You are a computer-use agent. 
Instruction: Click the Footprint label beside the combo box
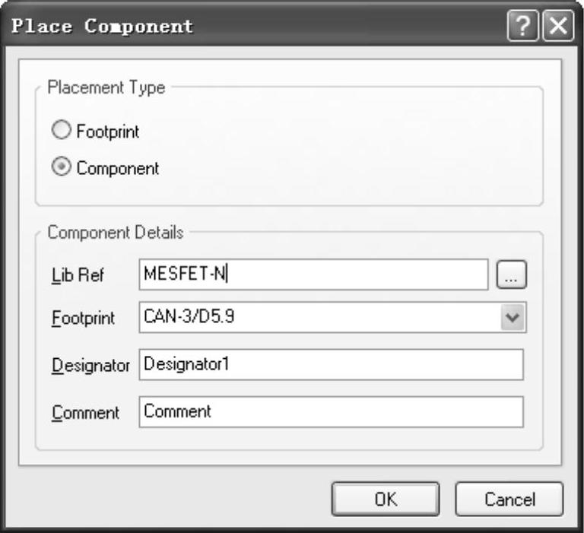[x=83, y=319]
